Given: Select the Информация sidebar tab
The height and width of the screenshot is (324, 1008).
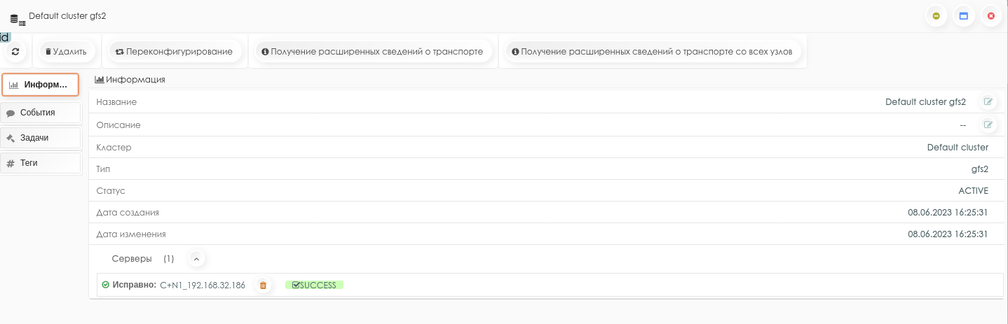Looking at the screenshot, I should pos(41,85).
